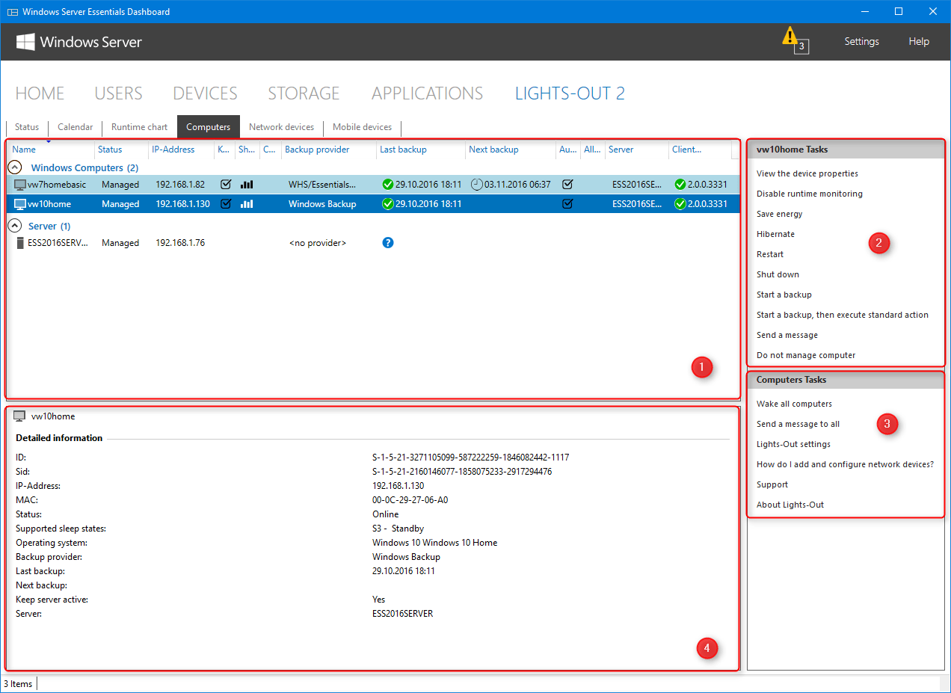Screen dimensions: 951x693
Task: Open the Support link
Action: [x=772, y=484]
